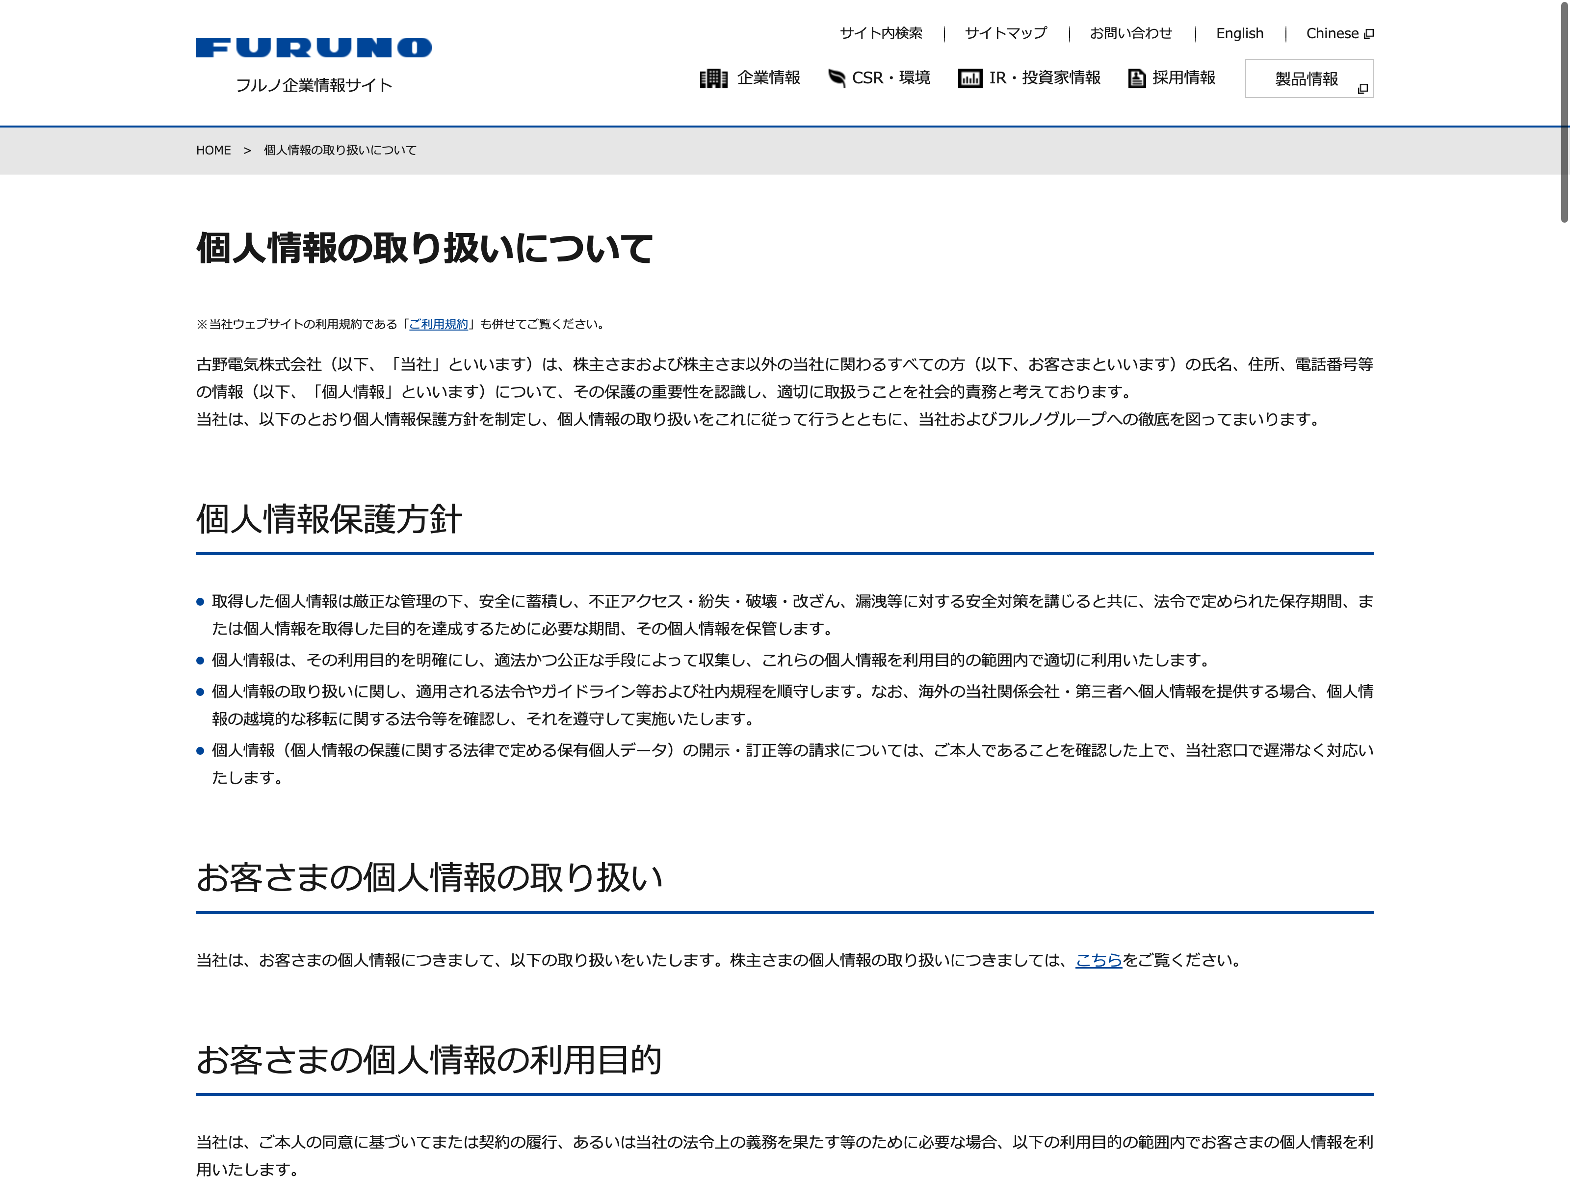Open the サイトマップ link

tap(1005, 33)
